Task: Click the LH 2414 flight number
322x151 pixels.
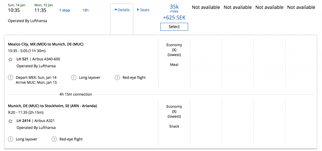Action: pyautogui.click(x=23, y=121)
